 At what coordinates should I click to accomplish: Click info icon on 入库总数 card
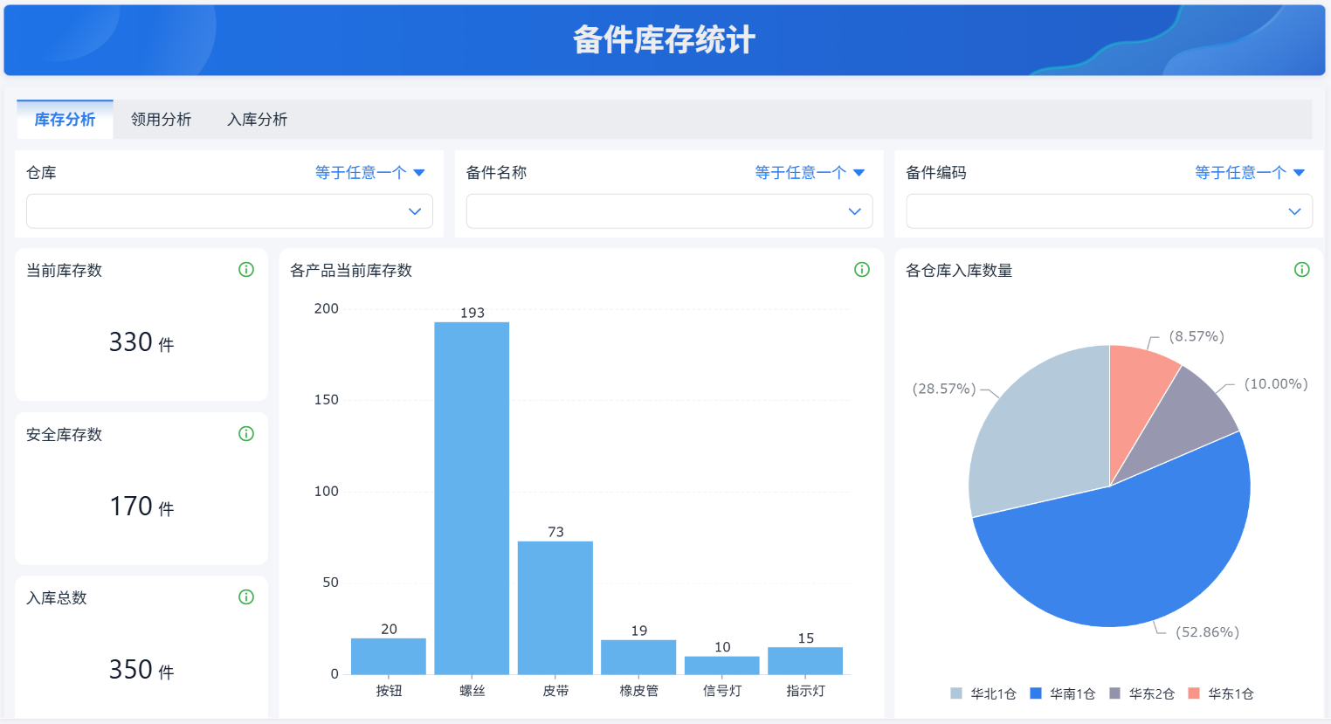246,597
